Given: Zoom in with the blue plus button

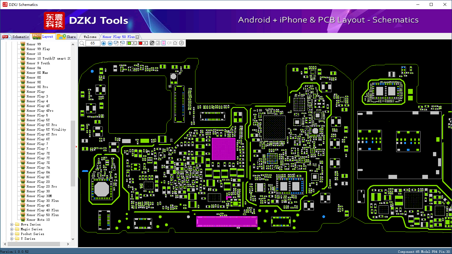Looking at the screenshot, I should (x=104, y=43).
